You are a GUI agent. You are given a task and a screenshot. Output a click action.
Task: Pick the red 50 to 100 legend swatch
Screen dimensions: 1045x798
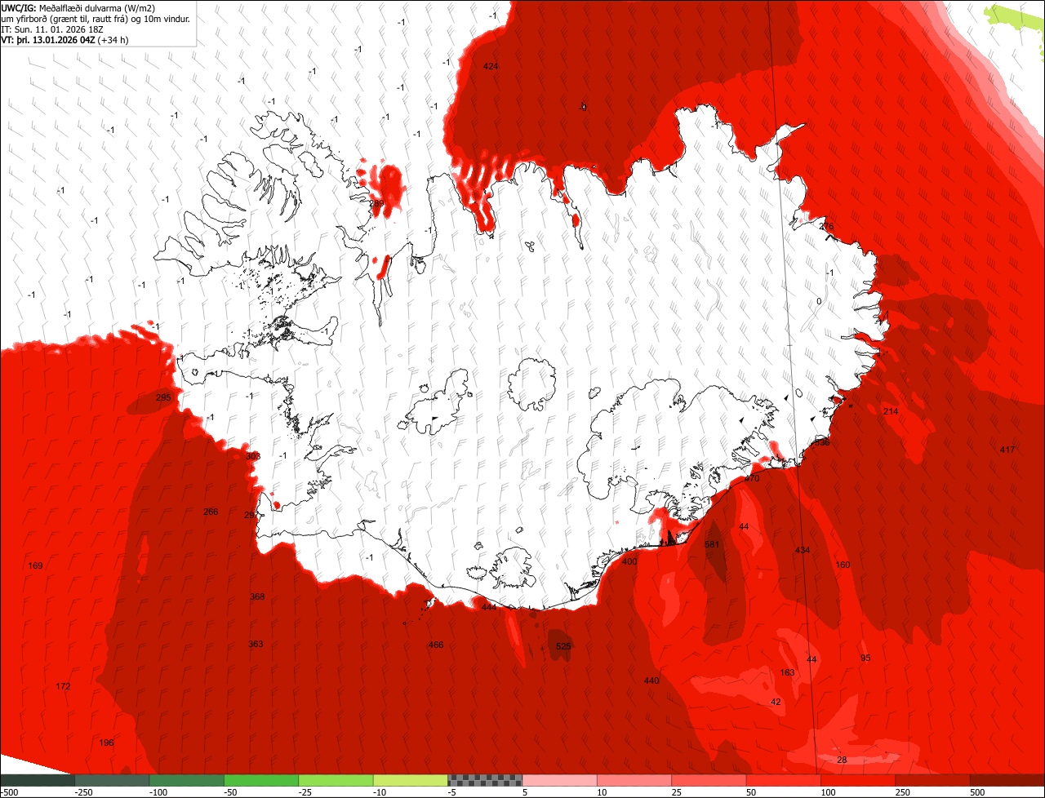[784, 780]
